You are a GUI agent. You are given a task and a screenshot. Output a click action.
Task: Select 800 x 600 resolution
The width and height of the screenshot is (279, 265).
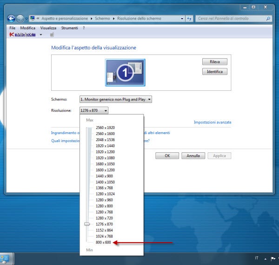tap(103, 242)
